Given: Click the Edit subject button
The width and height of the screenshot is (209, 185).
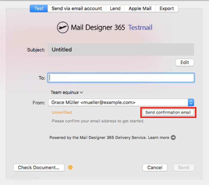Looking at the screenshot, I should click(185, 62).
